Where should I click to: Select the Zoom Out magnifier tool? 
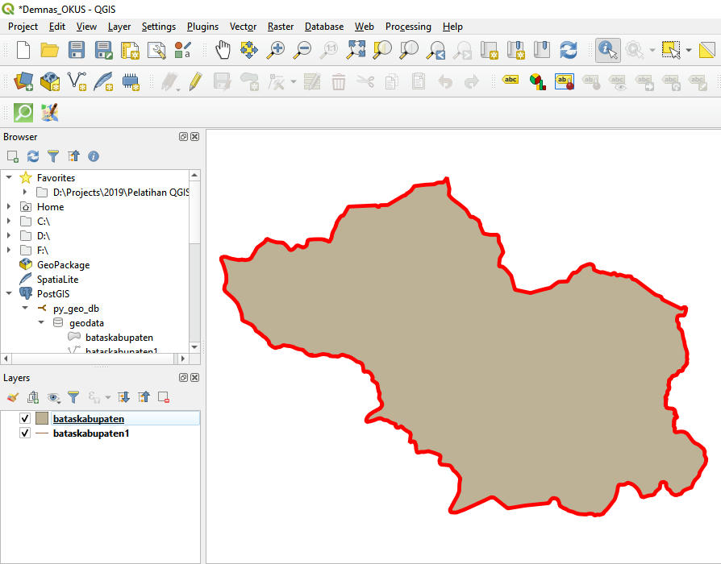(x=302, y=50)
